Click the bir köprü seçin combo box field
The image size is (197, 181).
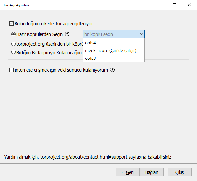(110, 34)
